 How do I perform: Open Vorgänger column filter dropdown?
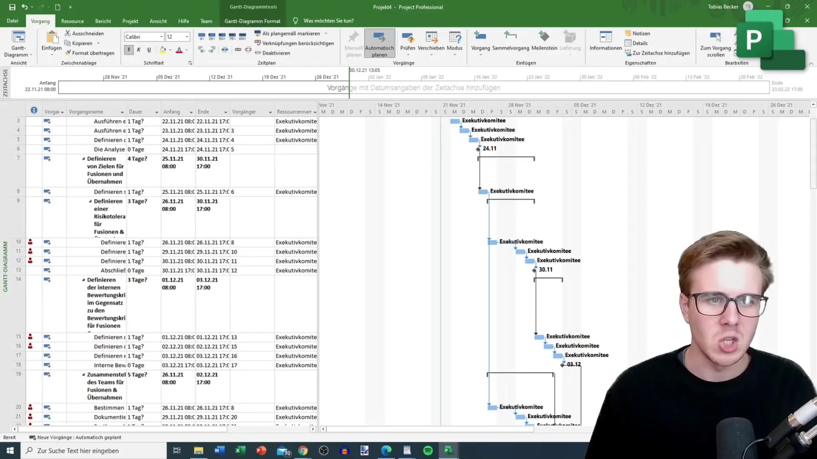[270, 112]
